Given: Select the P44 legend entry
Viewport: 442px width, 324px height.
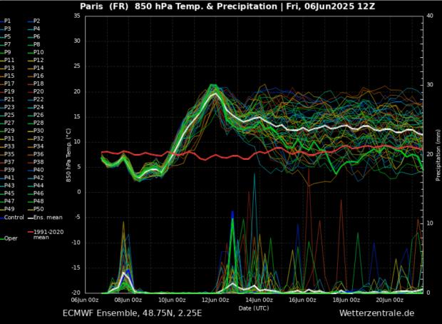Looking at the screenshot, I should coord(38,186).
